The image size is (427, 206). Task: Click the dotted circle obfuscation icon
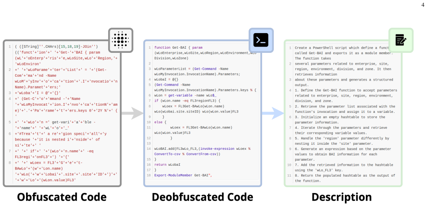(x=121, y=40)
